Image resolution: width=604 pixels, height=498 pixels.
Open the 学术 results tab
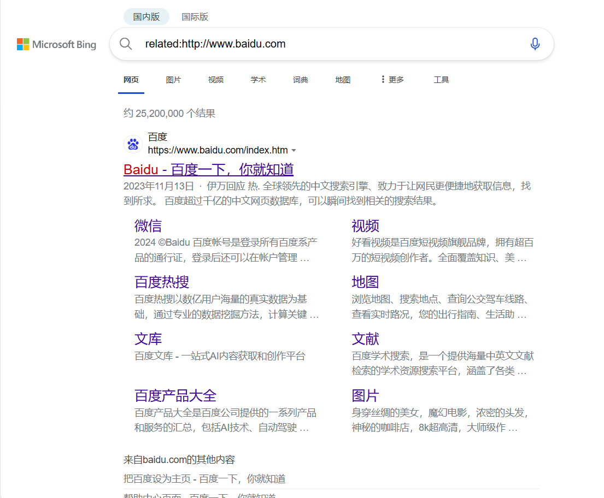(258, 80)
